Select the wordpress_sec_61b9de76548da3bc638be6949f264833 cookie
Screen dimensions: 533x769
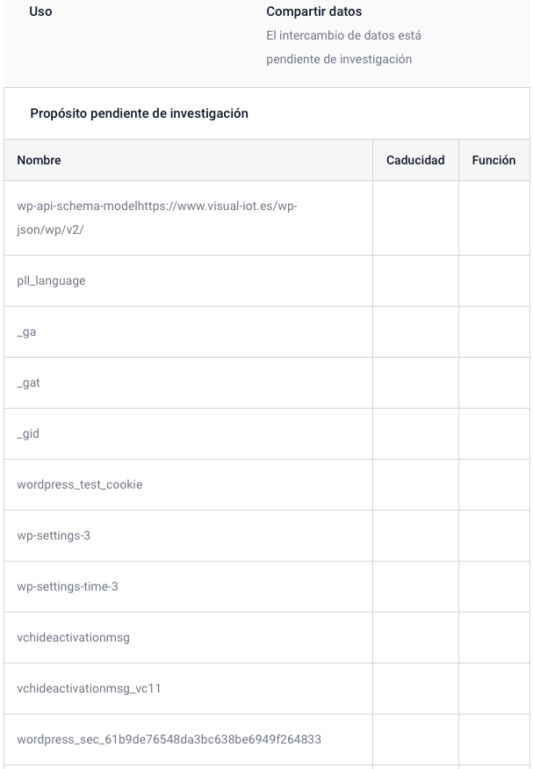tap(169, 739)
